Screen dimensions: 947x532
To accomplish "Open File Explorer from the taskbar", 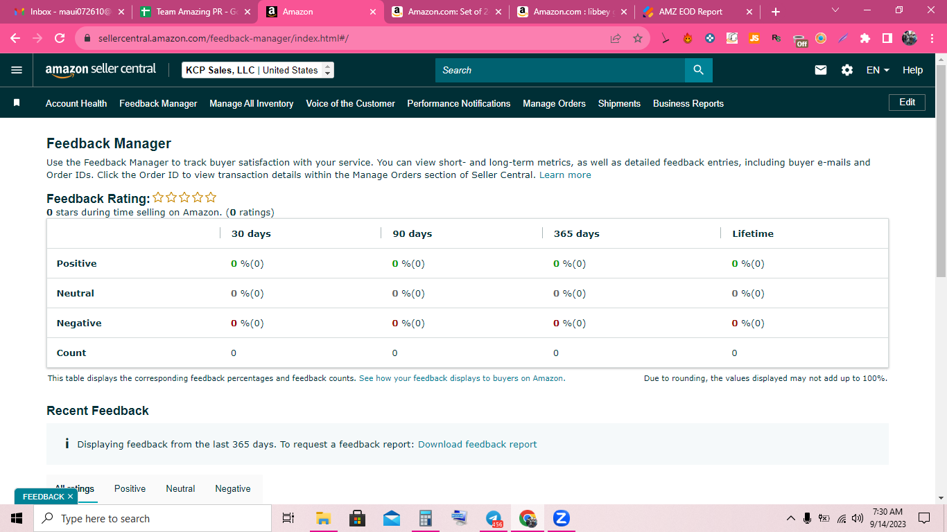I will (323, 518).
